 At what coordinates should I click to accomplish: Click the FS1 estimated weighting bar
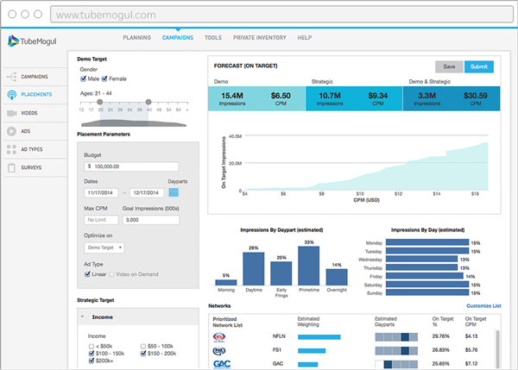click(x=312, y=350)
